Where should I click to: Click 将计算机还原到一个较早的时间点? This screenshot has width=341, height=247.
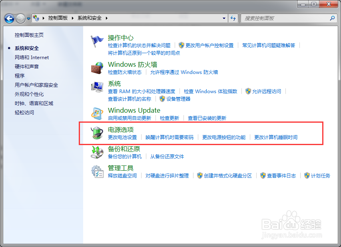pos(144,53)
